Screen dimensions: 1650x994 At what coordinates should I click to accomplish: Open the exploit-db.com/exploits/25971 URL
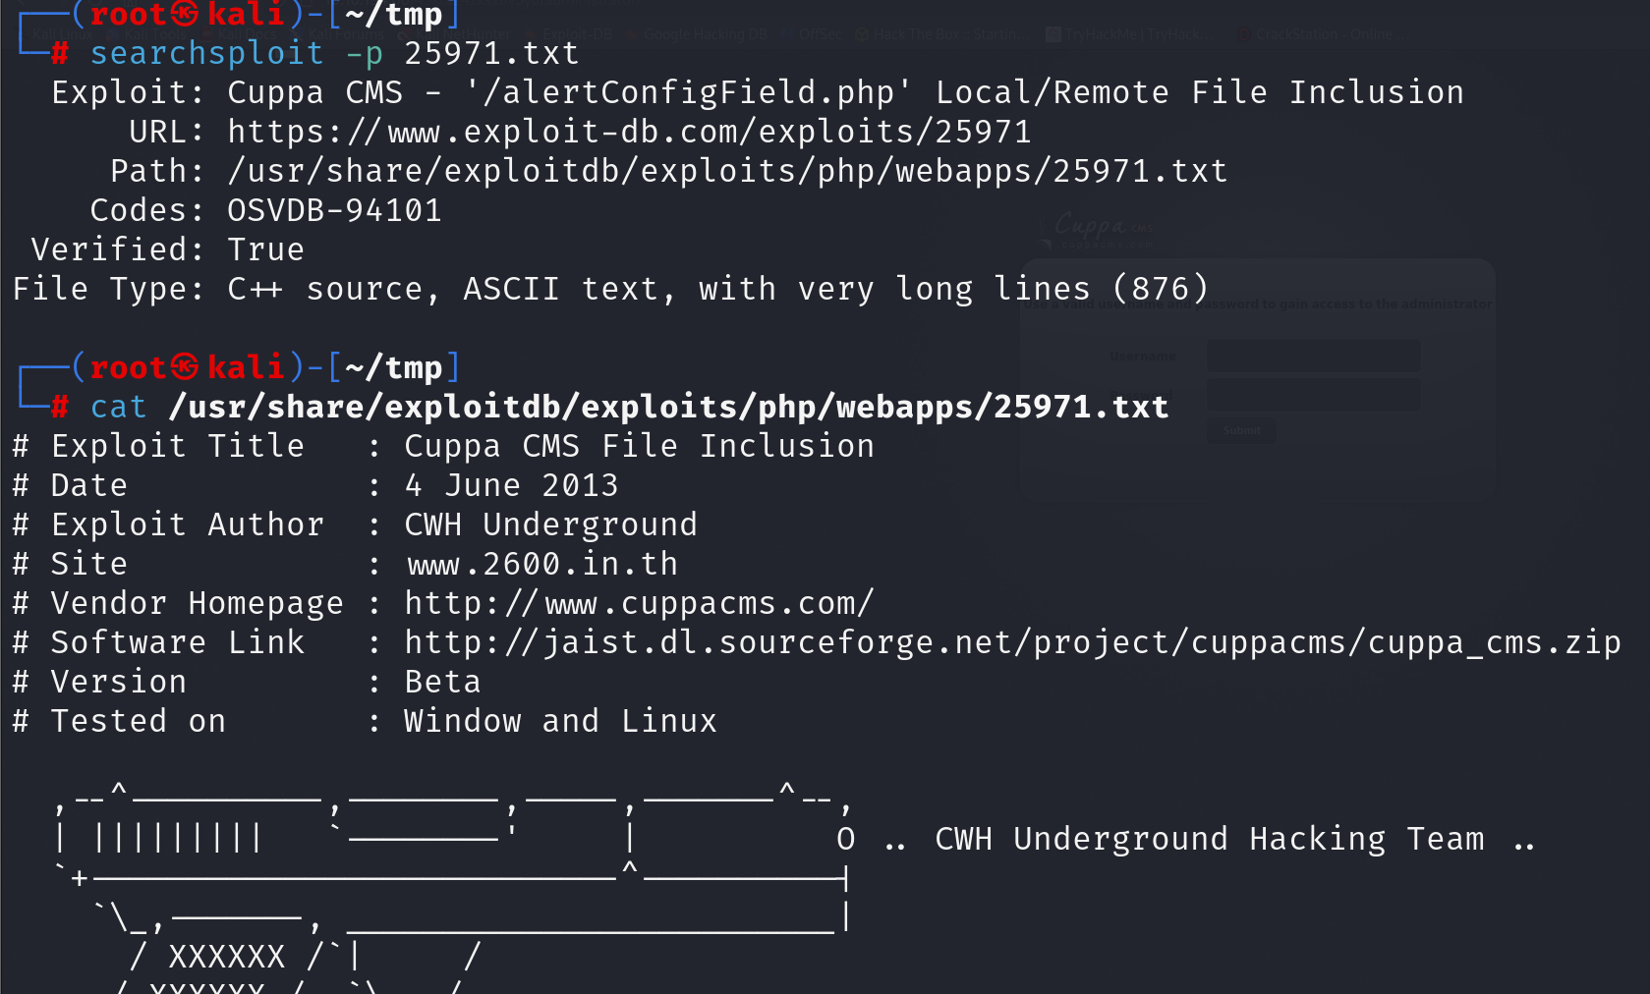click(x=629, y=132)
